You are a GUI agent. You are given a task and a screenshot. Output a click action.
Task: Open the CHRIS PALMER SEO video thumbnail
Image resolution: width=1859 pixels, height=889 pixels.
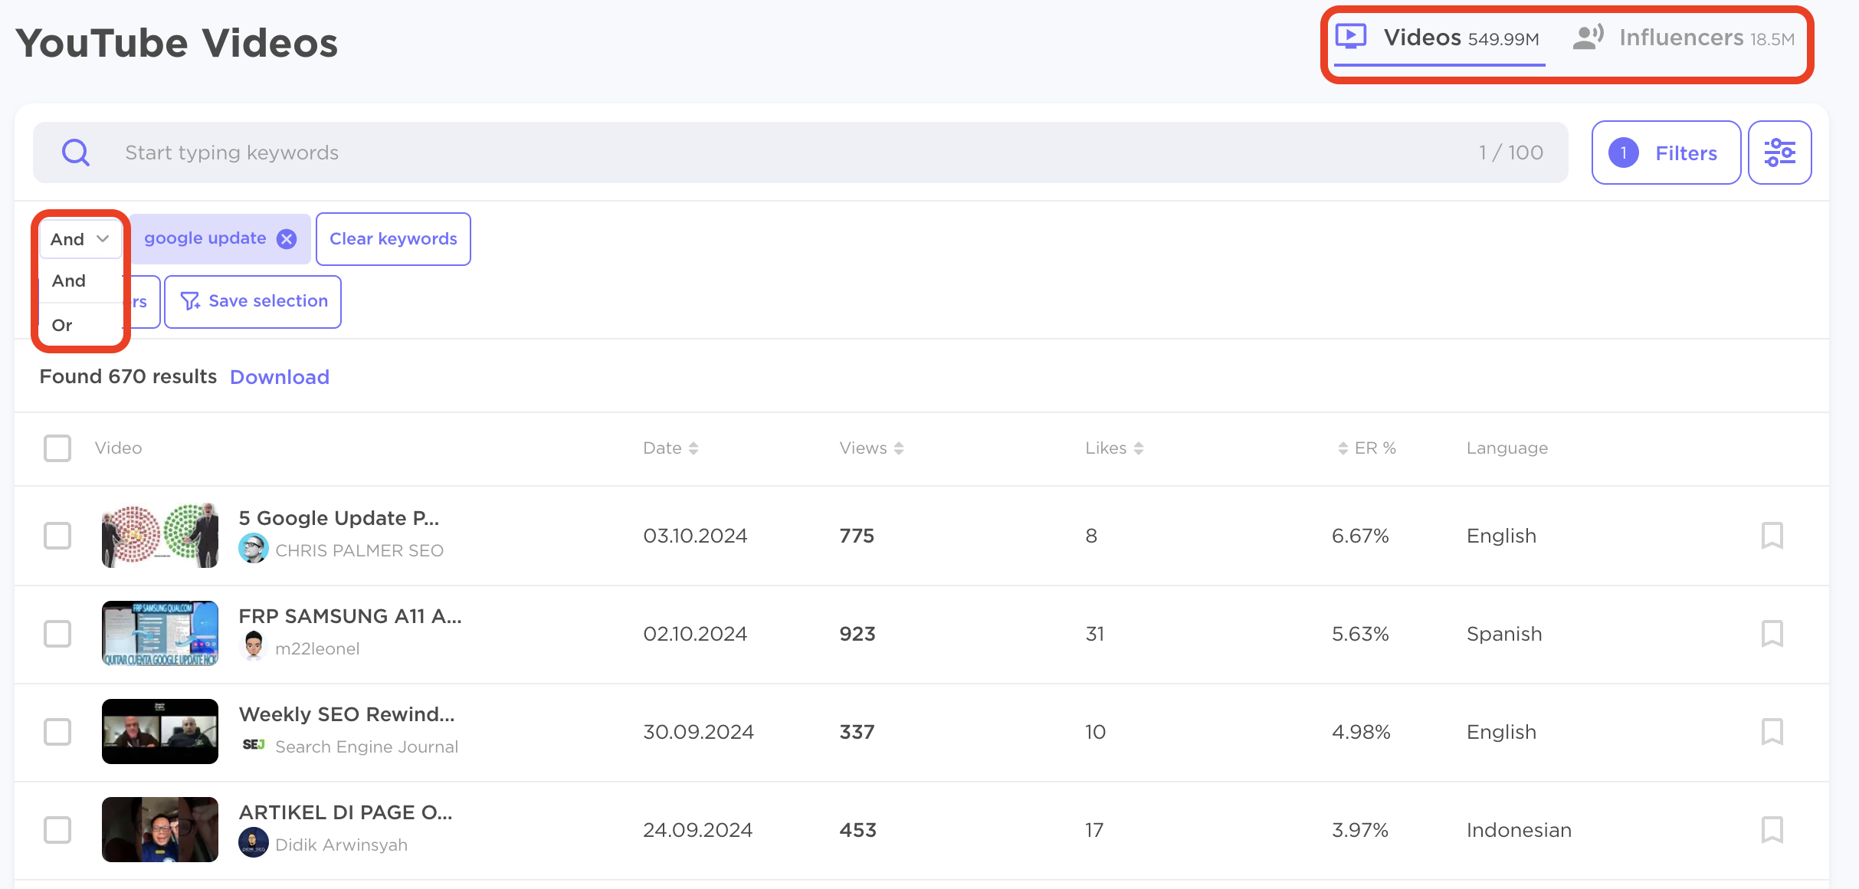159,535
